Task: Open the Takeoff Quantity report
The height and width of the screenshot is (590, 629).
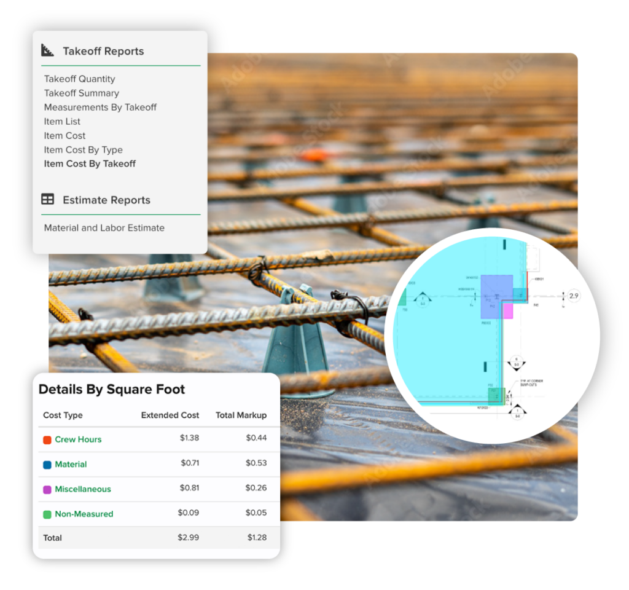Action: point(79,79)
